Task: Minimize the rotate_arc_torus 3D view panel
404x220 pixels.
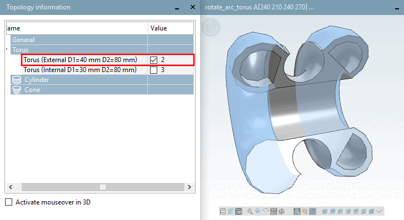Action: coord(397,8)
